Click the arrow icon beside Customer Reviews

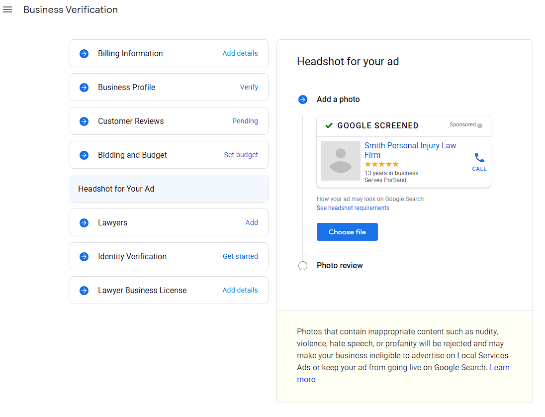[84, 121]
